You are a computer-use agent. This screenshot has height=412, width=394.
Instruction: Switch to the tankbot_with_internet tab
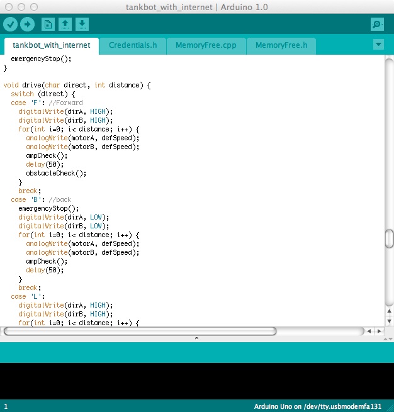tap(52, 45)
